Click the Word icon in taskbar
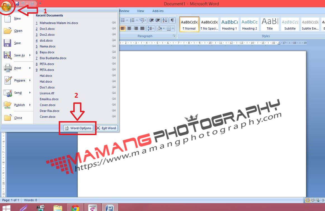 [110, 207]
